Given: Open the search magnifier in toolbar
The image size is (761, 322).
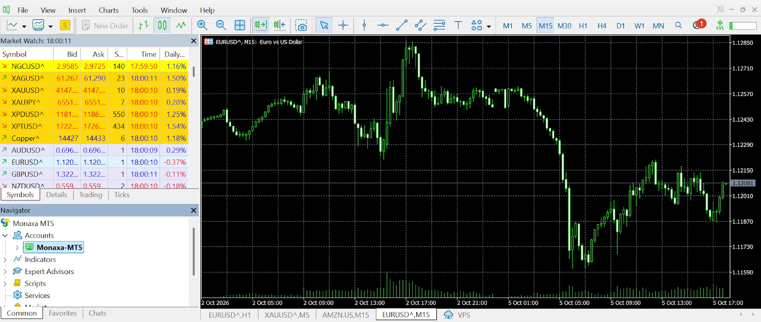Looking at the screenshot, I should [678, 25].
